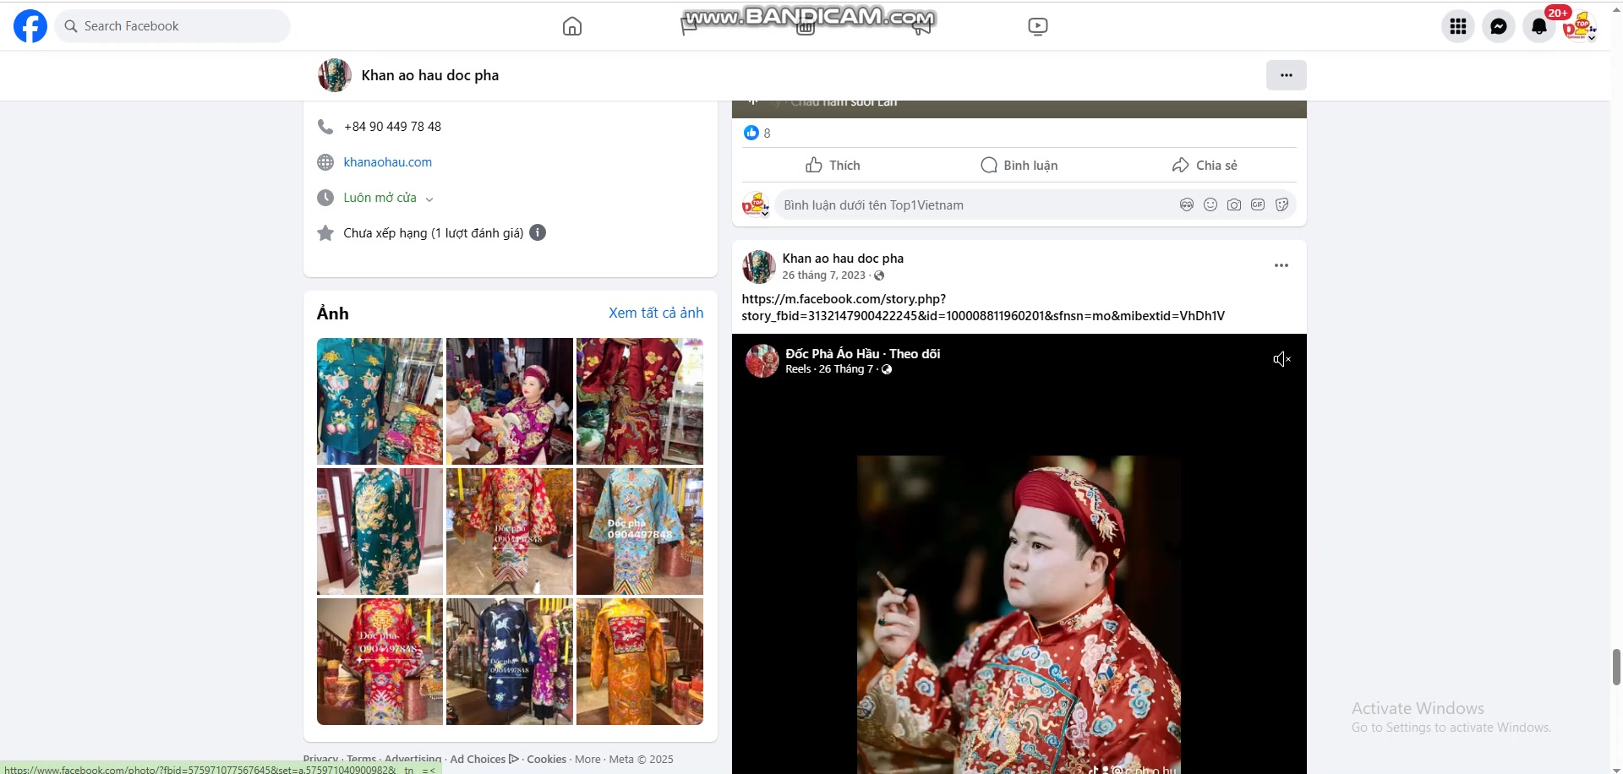
Task: Click in the Search Facebook field
Action: [x=178, y=26]
